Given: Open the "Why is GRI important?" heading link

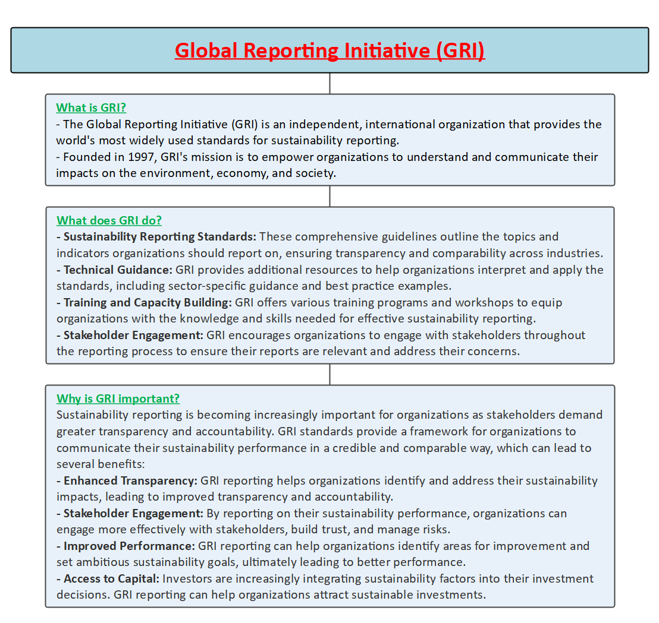Looking at the screenshot, I should (118, 399).
